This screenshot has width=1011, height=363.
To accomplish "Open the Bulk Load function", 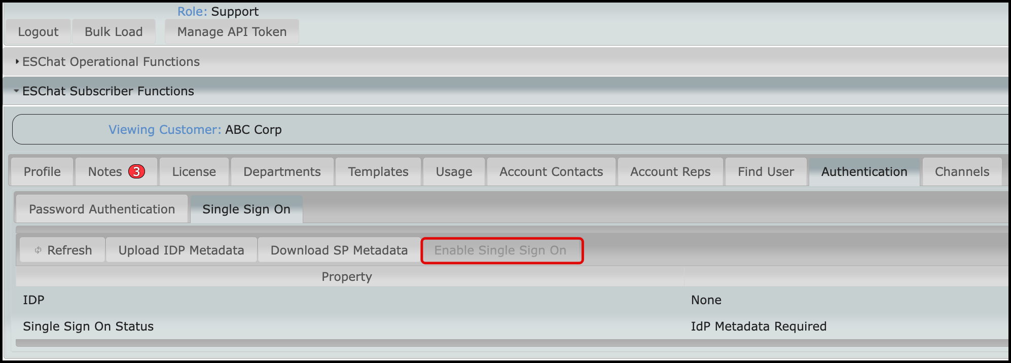I will pos(114,32).
